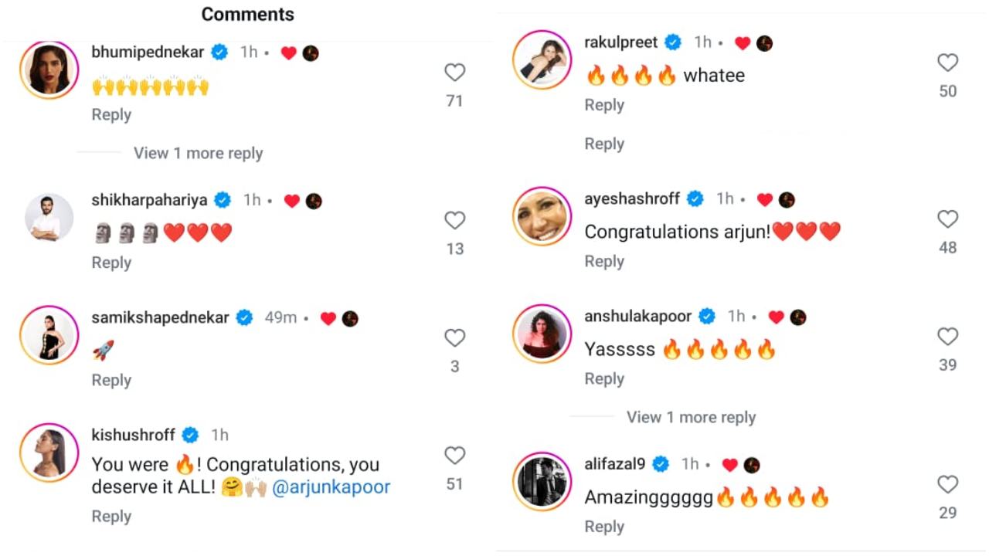The image size is (989, 556).
Task: Reply to alifazal9's comment
Action: tap(604, 526)
